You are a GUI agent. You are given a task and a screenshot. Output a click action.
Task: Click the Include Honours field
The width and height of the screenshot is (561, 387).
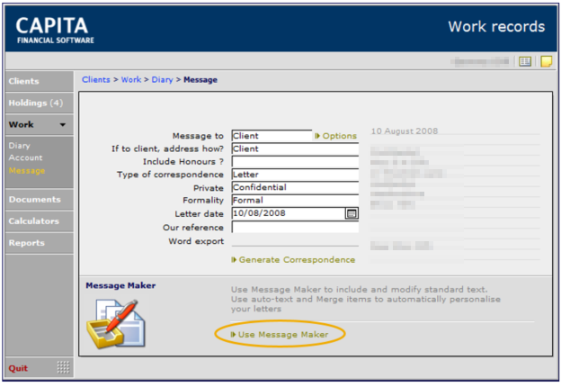pyautogui.click(x=295, y=162)
